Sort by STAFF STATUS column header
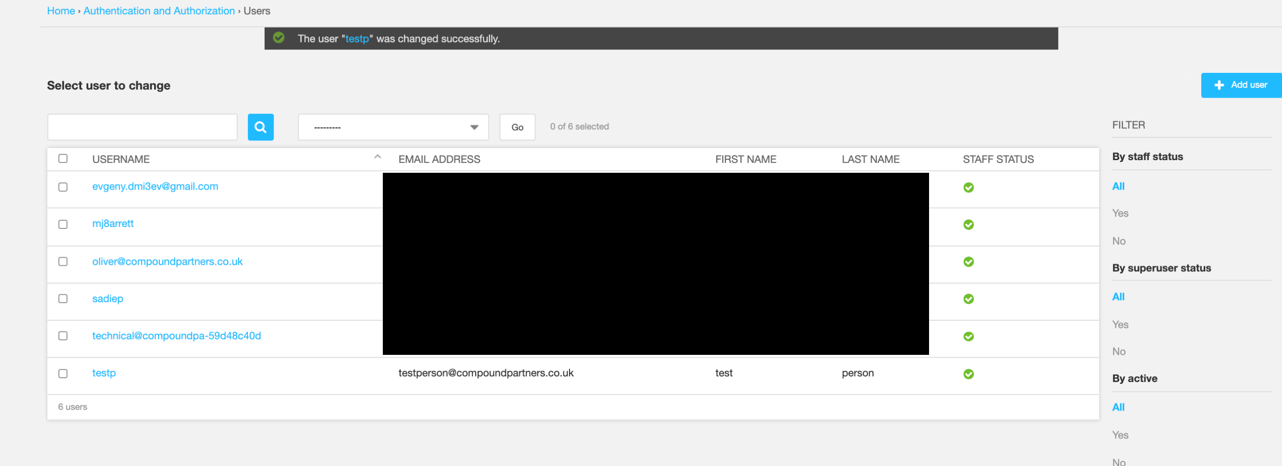Image resolution: width=1282 pixels, height=466 pixels. 998,159
